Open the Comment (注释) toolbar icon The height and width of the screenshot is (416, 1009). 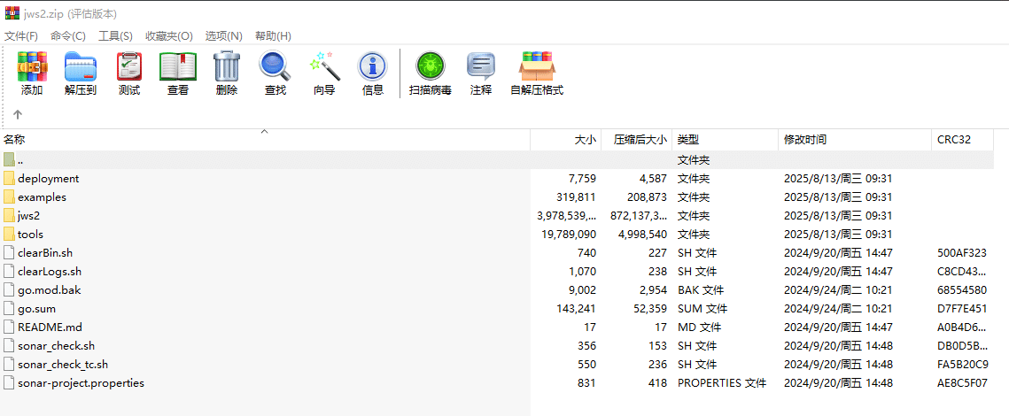click(481, 73)
